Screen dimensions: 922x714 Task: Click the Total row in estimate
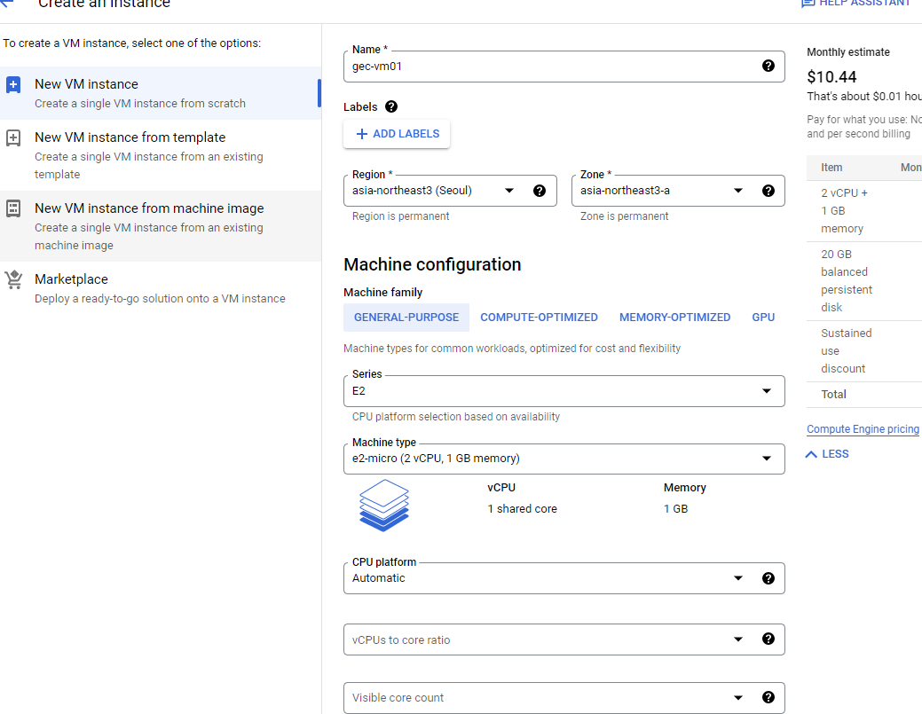point(864,395)
